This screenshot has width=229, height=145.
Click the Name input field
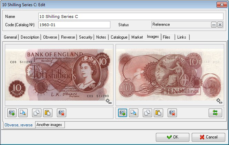(x=131, y=16)
